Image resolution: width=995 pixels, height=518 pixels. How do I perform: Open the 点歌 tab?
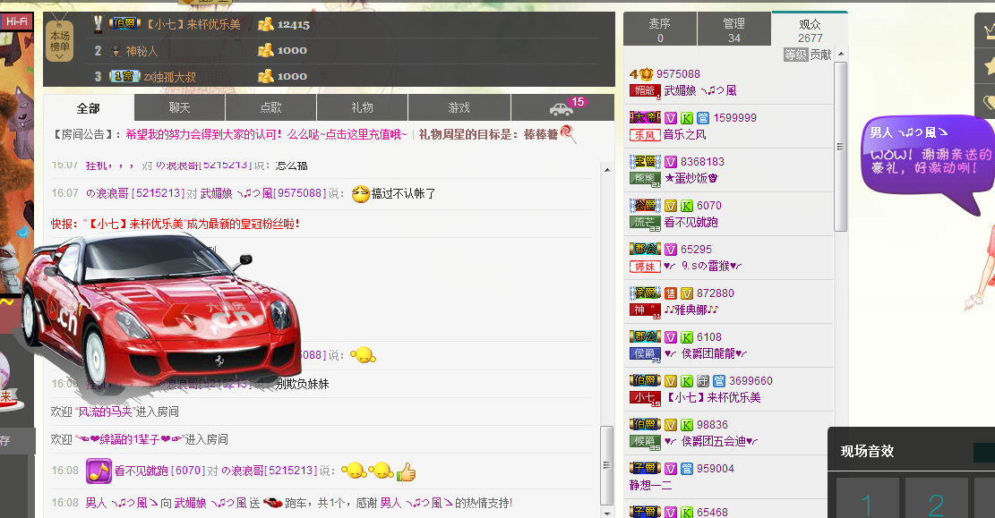click(x=271, y=107)
